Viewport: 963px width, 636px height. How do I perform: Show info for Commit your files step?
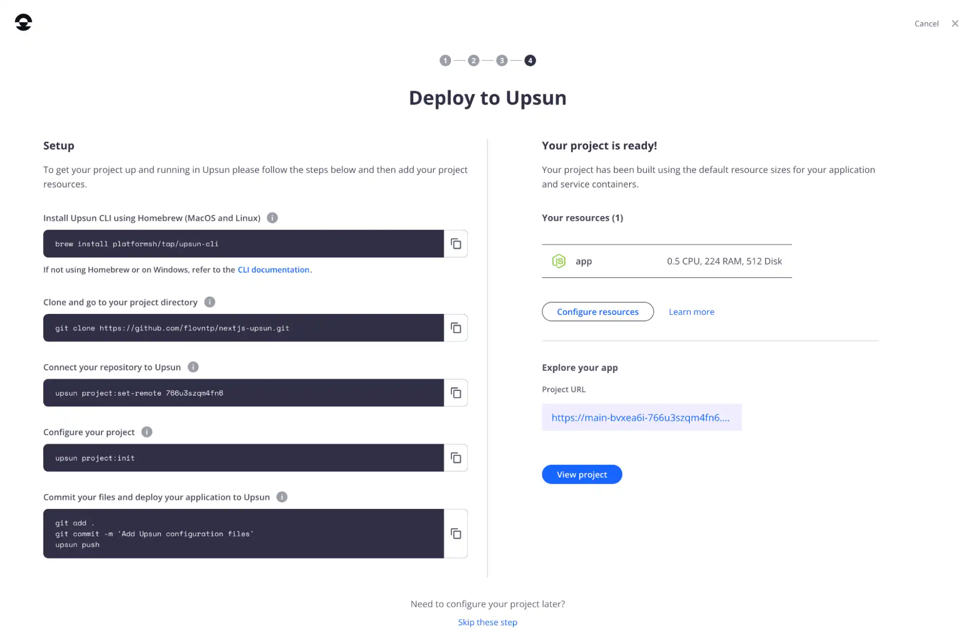coord(282,497)
